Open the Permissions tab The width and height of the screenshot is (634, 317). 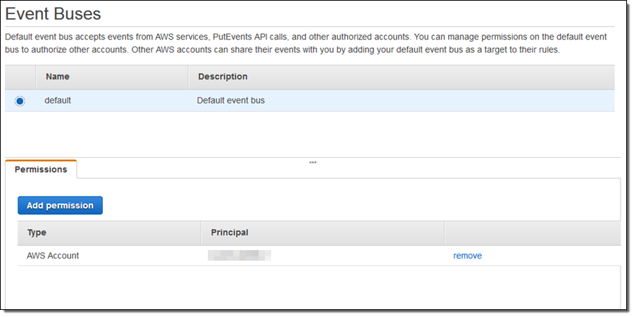point(41,169)
